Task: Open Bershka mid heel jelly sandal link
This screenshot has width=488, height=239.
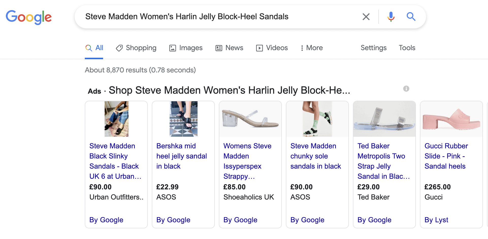Action: point(182,156)
